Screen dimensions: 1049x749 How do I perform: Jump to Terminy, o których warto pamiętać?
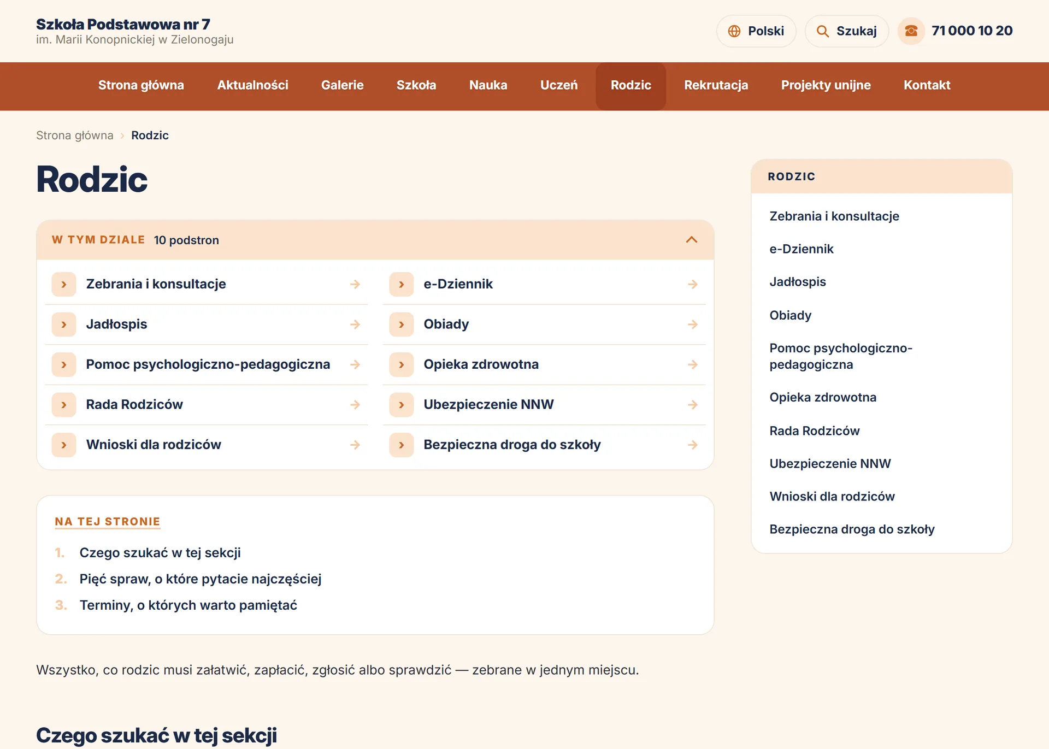pos(188,605)
